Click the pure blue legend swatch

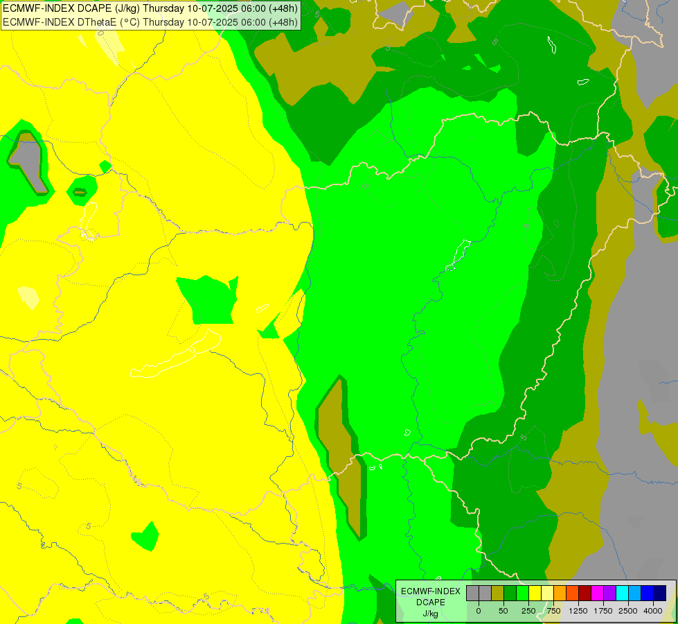648,593
